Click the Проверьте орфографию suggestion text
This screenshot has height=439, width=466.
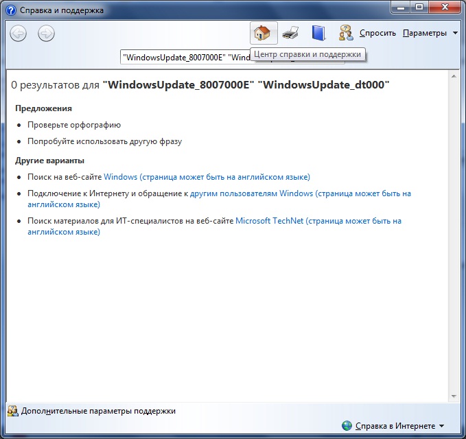(74, 125)
